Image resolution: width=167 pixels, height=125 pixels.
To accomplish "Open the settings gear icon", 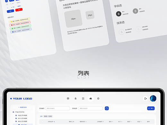I will click(98, 98).
